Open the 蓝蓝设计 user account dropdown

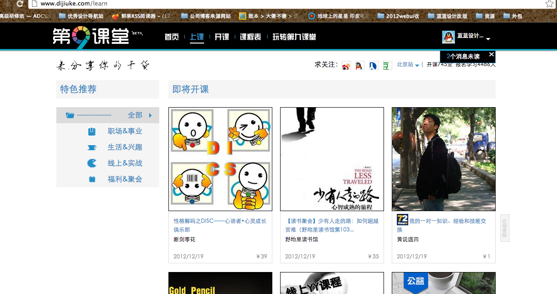pos(467,37)
